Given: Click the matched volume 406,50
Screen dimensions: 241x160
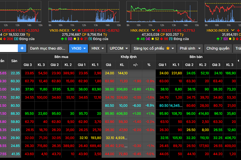Looking at the screenshot, I should coord(122,114).
